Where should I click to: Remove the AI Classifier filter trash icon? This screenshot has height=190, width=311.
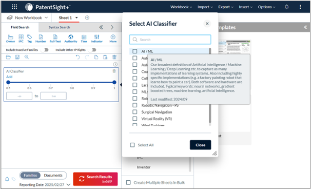pyautogui.click(x=114, y=71)
